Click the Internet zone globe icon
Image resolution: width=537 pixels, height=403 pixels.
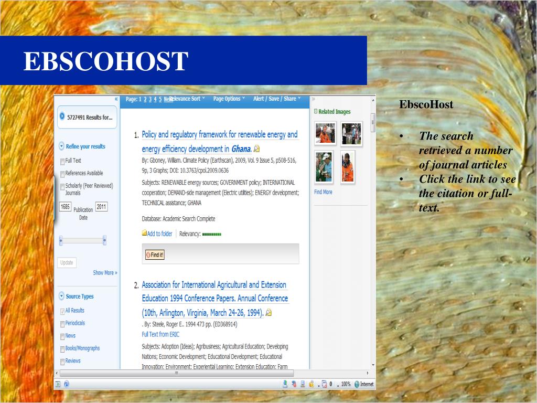point(357,384)
